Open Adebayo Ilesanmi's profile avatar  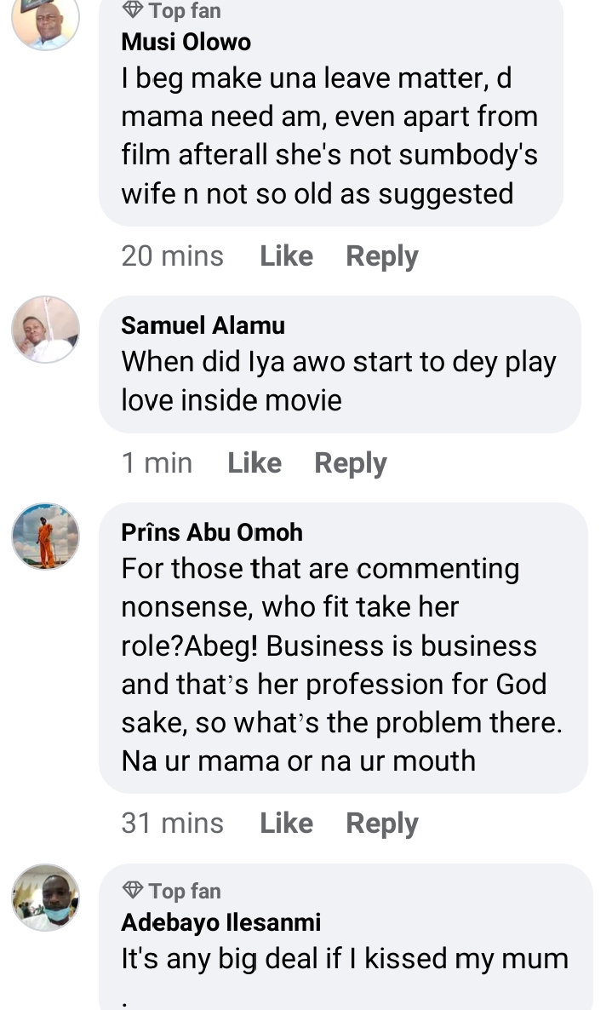point(45,897)
